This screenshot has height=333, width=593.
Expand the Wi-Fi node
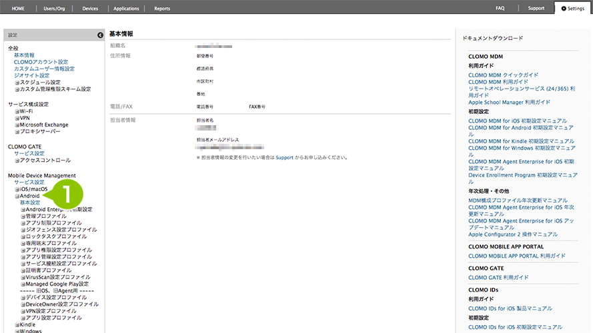click(17, 111)
